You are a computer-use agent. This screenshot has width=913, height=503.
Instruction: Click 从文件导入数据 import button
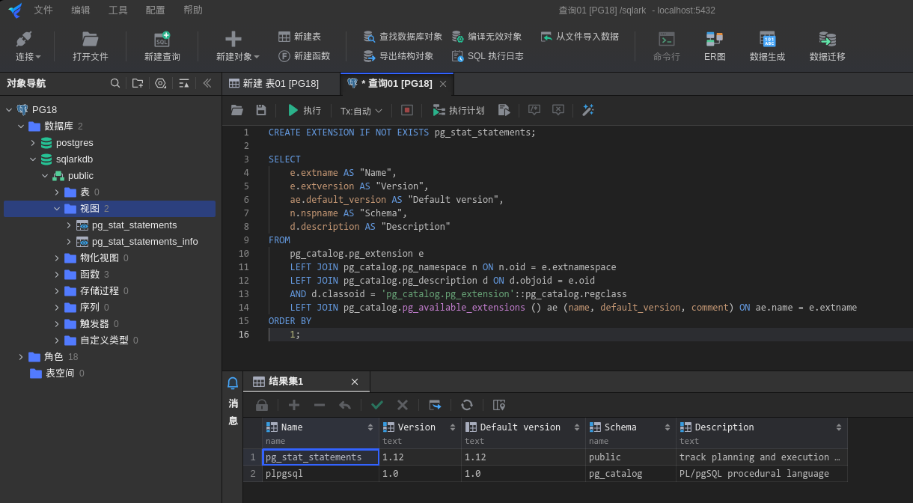click(x=580, y=37)
